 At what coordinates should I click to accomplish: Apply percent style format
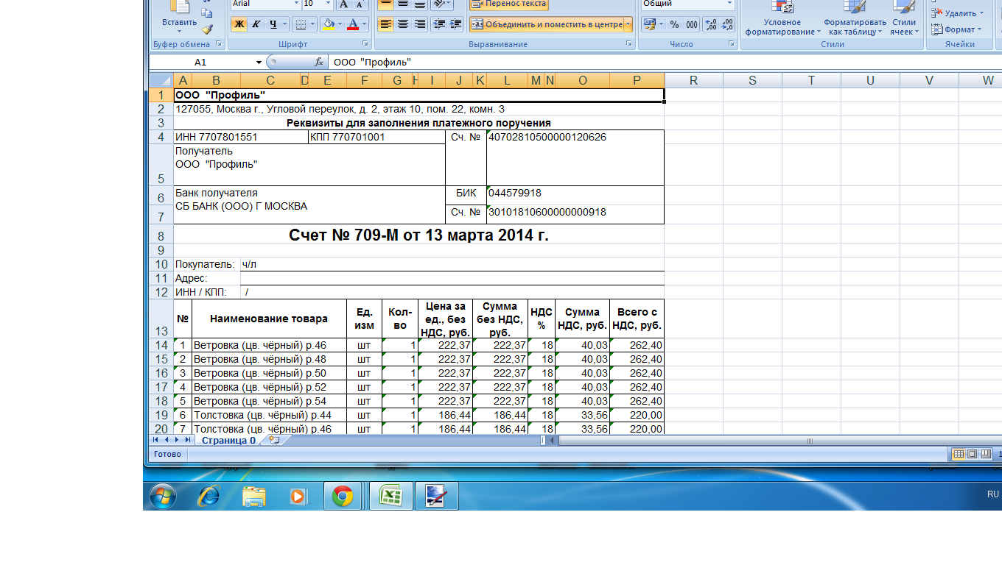tap(674, 24)
